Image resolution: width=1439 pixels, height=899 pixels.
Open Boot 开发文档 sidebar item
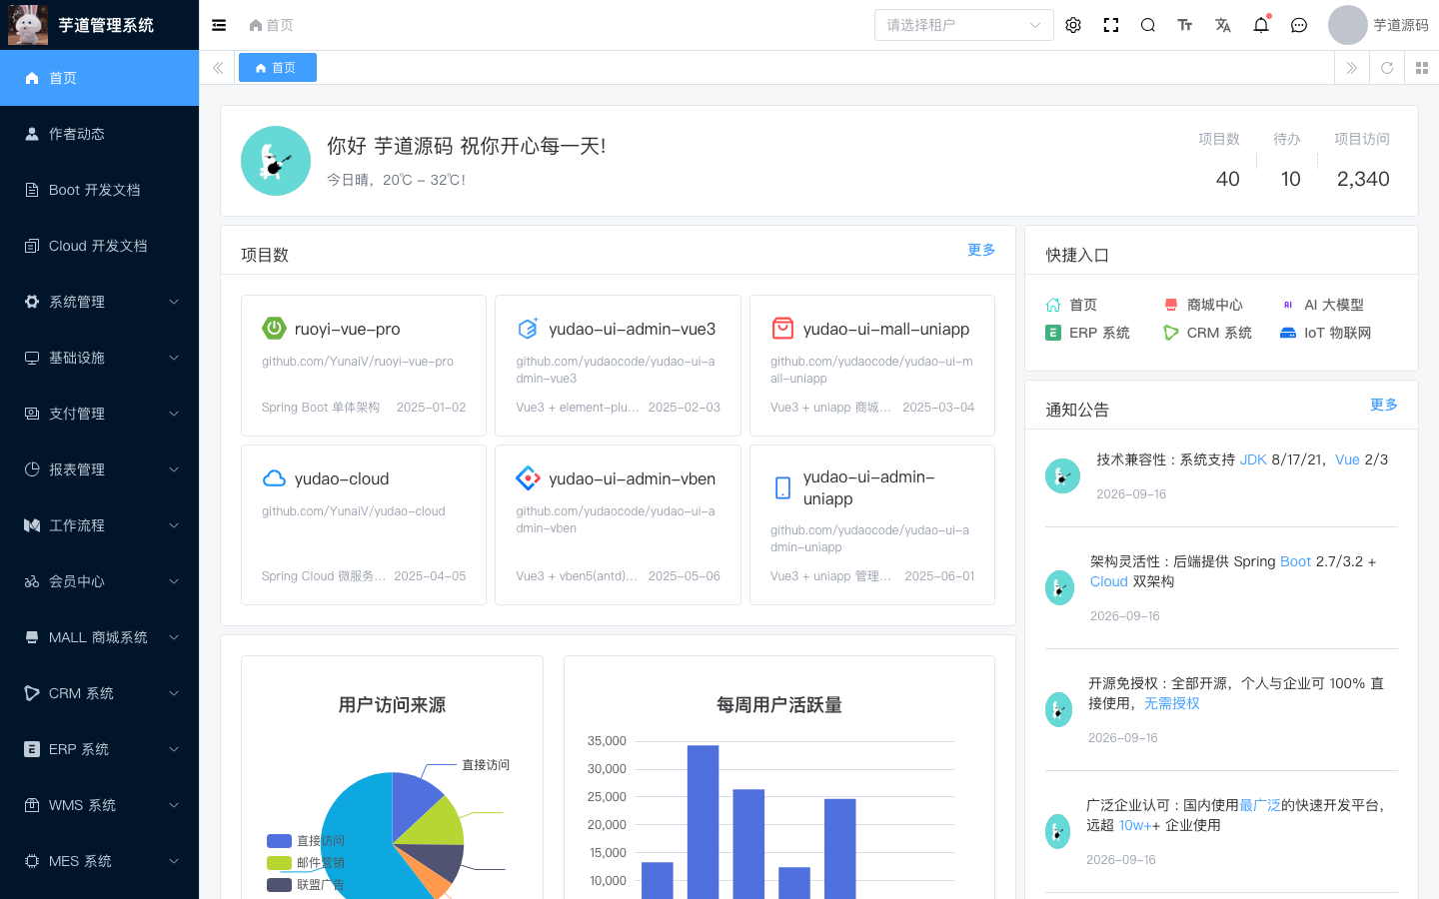(x=100, y=190)
